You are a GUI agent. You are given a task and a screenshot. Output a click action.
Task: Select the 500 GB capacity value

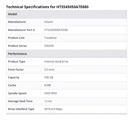[49, 78]
